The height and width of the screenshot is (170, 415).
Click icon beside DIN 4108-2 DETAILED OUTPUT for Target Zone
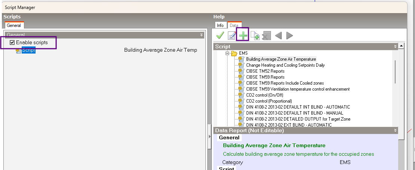point(241,119)
